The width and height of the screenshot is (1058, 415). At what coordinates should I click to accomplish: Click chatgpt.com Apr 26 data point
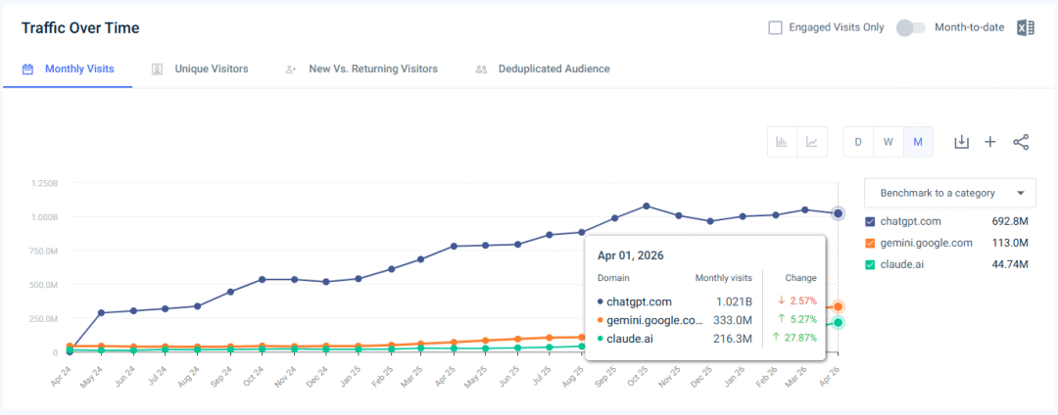(838, 213)
